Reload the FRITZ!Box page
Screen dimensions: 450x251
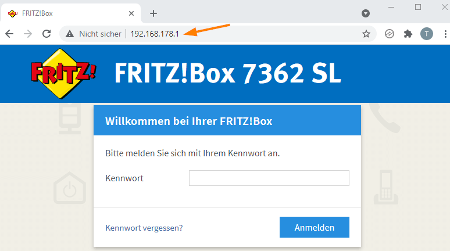click(47, 34)
